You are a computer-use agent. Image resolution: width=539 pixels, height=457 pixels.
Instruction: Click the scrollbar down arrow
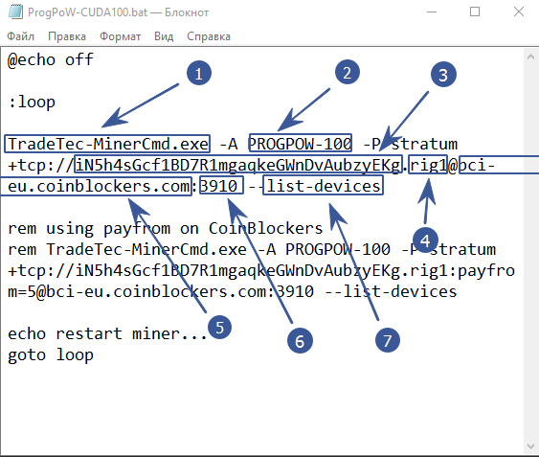(x=530, y=446)
